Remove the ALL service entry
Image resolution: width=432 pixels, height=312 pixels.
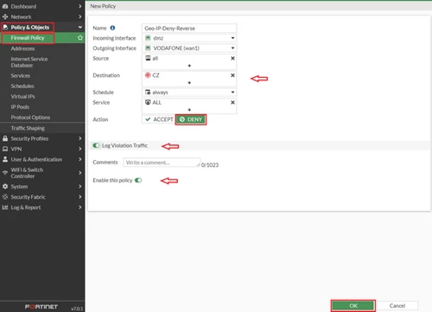click(232, 102)
